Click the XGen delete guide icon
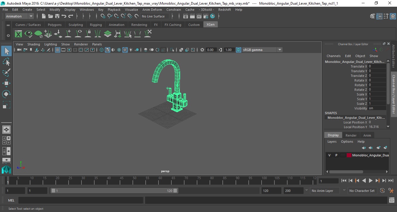Image resolution: width=397 pixels, height=212 pixels. coord(147,34)
